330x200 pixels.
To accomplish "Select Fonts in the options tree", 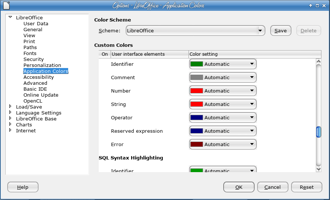I will click(x=30, y=54).
